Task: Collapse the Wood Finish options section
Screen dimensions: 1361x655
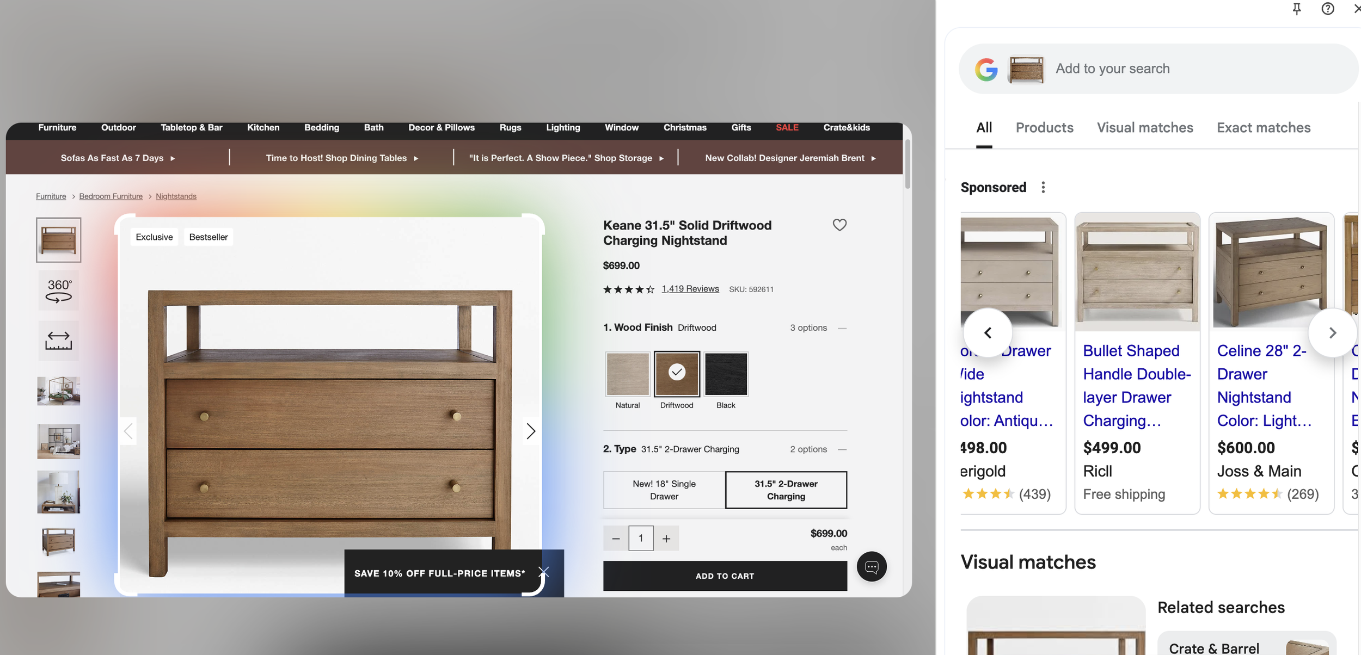Action: click(x=842, y=328)
